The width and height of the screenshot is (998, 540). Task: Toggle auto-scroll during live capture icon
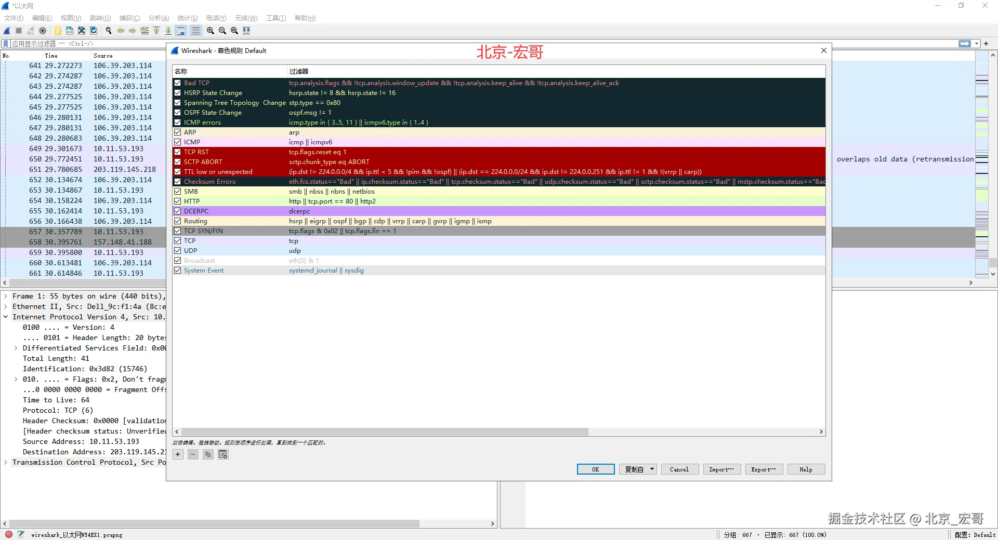(181, 31)
